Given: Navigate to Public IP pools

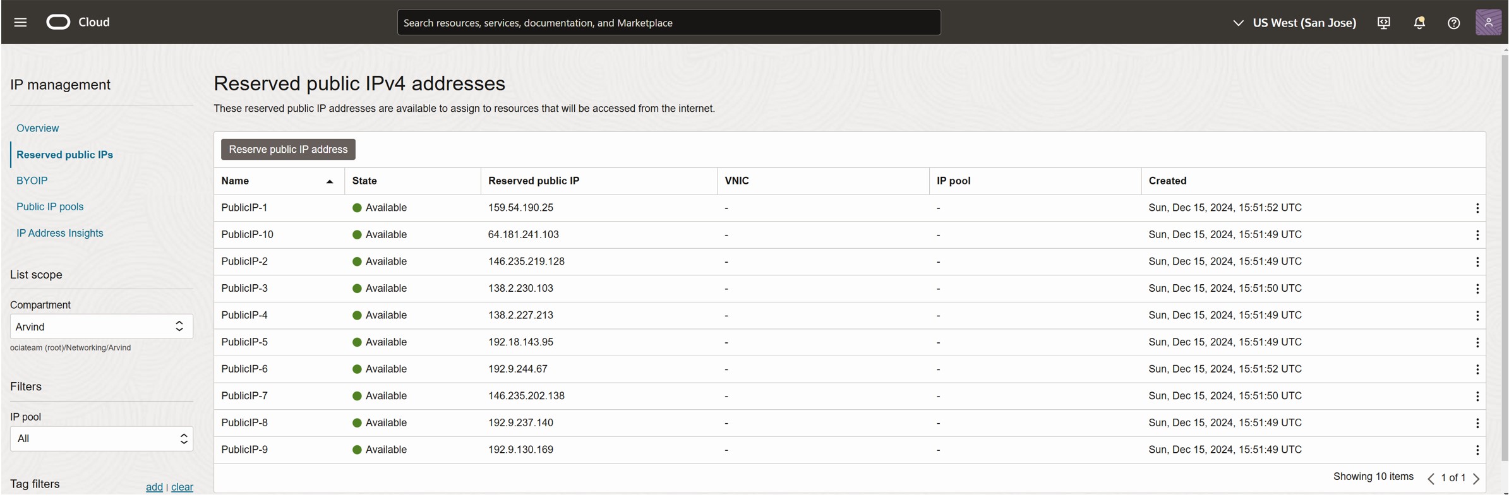Looking at the screenshot, I should (x=50, y=207).
